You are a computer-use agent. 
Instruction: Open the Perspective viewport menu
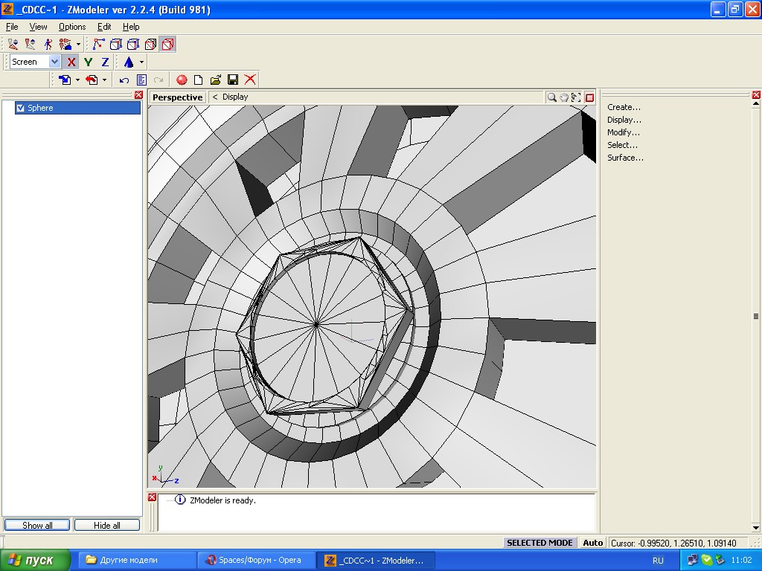click(177, 97)
